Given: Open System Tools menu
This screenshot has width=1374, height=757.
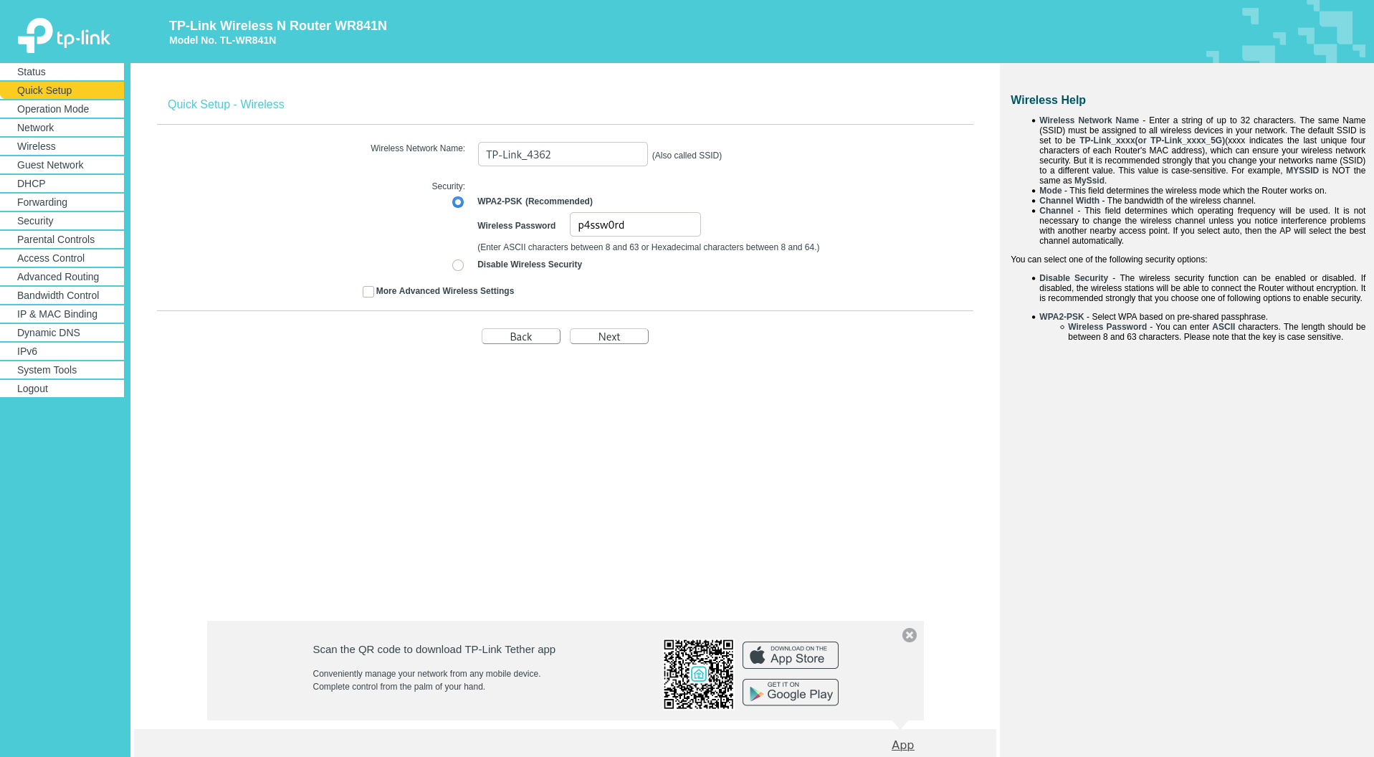Looking at the screenshot, I should [62, 370].
